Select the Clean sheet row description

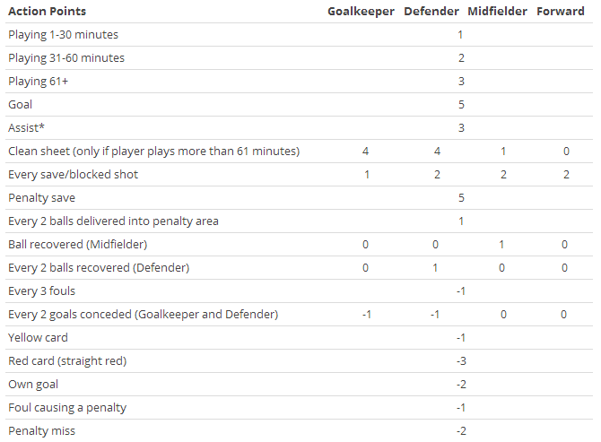point(153,151)
